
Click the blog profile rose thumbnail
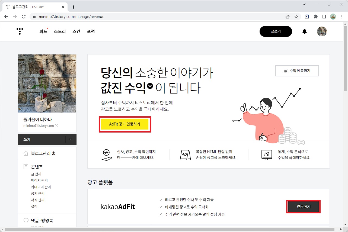tap(47, 83)
